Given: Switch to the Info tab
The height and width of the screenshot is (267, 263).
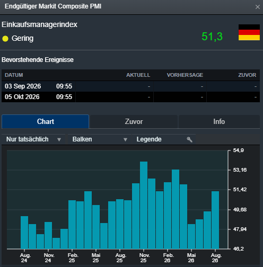Looking at the screenshot, I should tap(219, 122).
